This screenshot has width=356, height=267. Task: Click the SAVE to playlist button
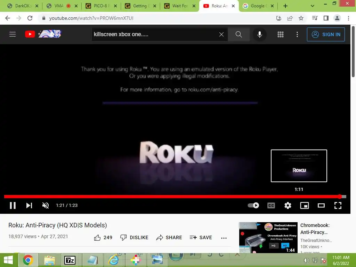[201, 237]
